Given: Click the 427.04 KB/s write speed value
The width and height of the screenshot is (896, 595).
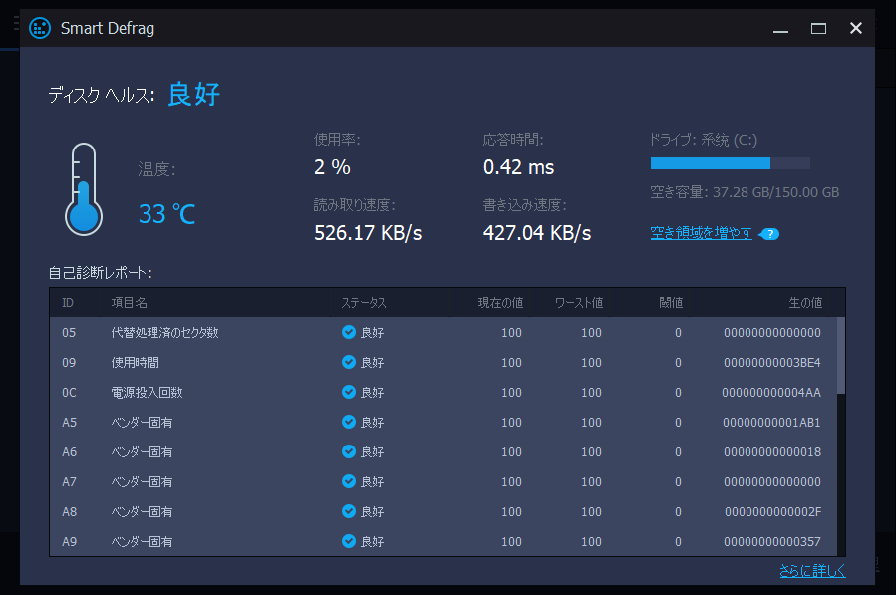Looking at the screenshot, I should [x=537, y=233].
